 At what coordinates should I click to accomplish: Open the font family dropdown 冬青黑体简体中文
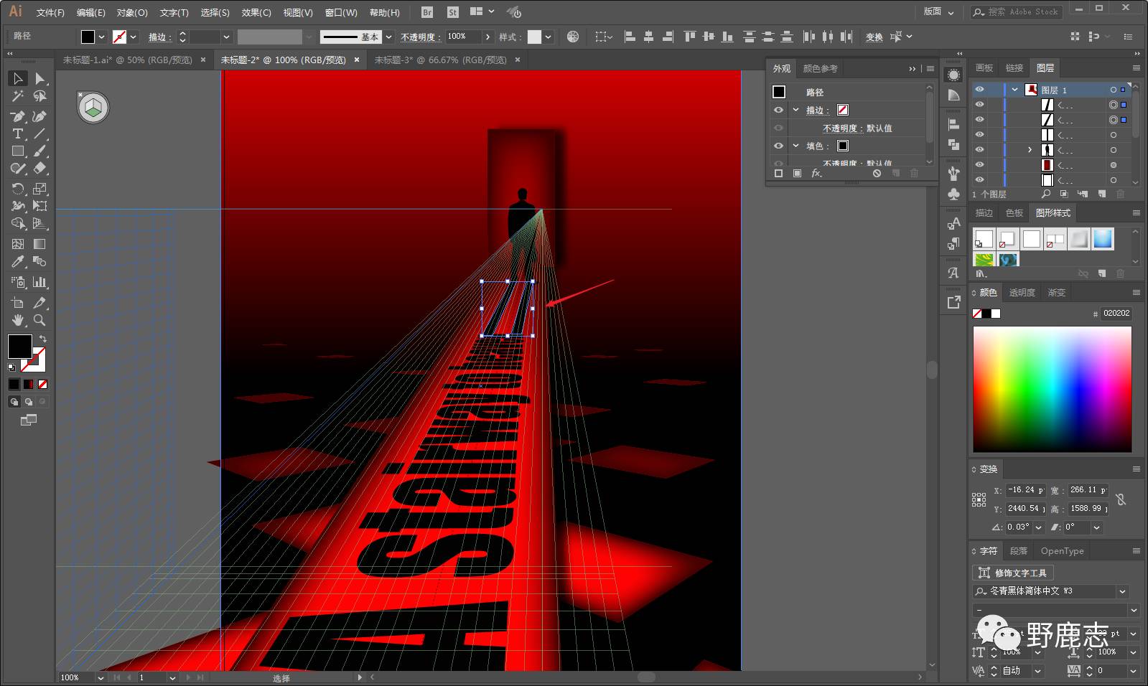pos(1122,591)
